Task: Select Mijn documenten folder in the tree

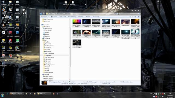Action: (49, 57)
